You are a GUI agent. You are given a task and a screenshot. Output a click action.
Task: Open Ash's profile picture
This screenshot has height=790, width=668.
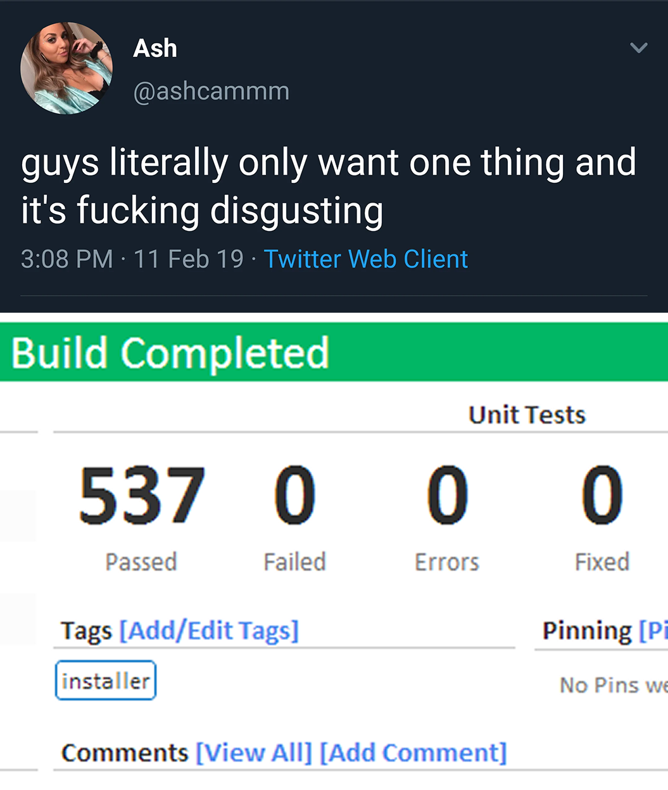click(x=66, y=68)
